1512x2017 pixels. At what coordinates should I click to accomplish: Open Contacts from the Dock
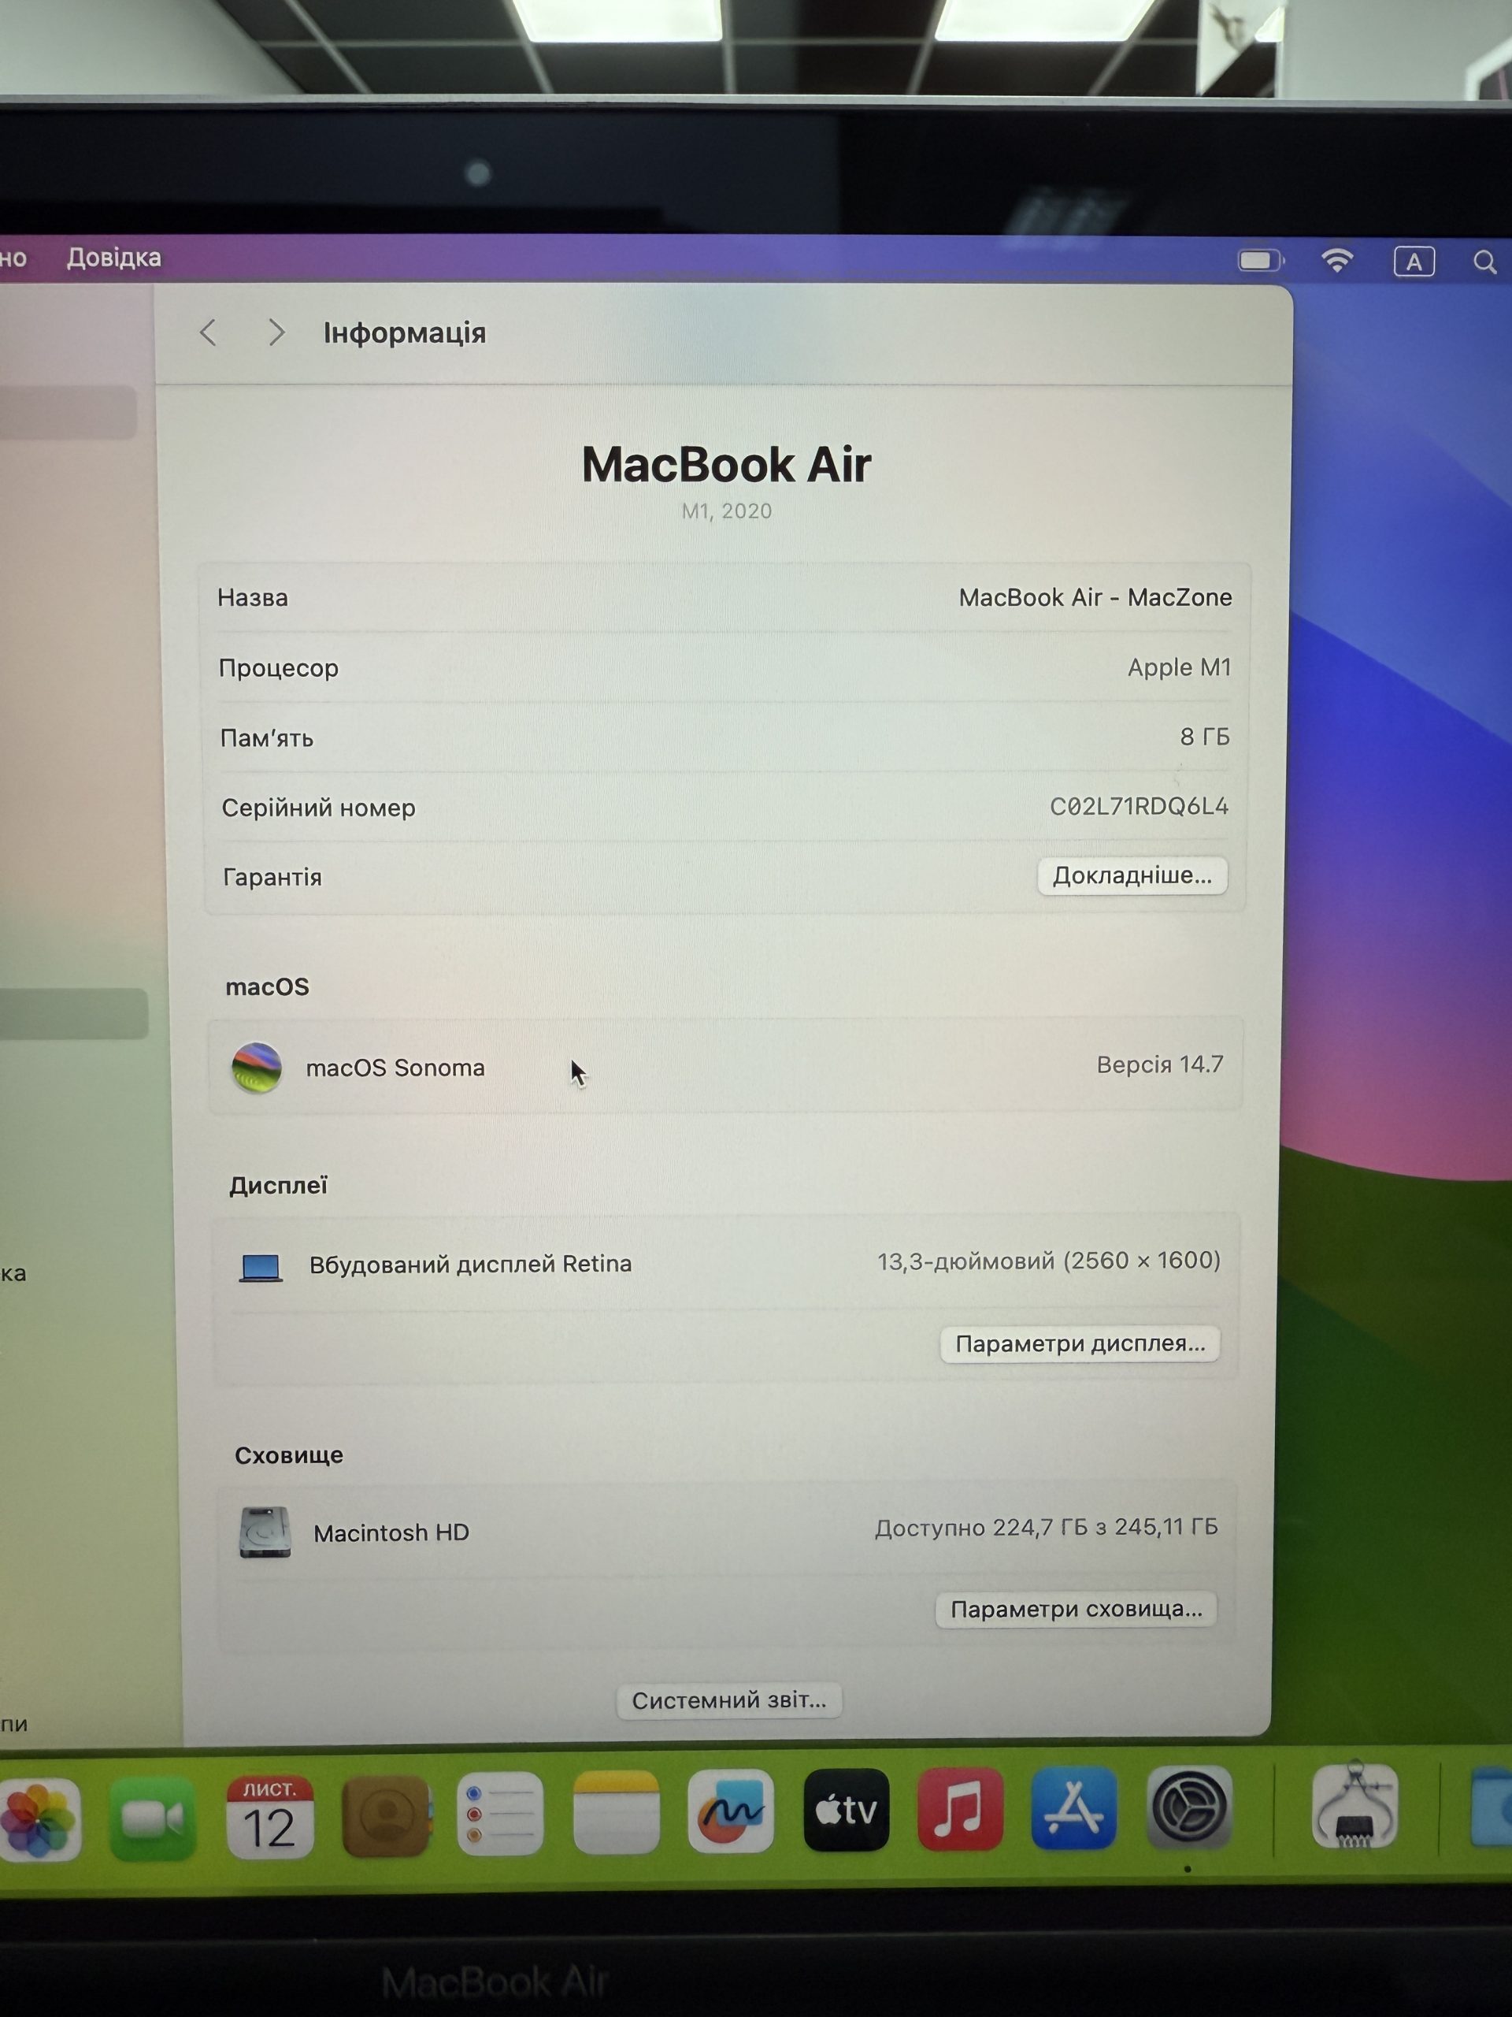tap(387, 1815)
